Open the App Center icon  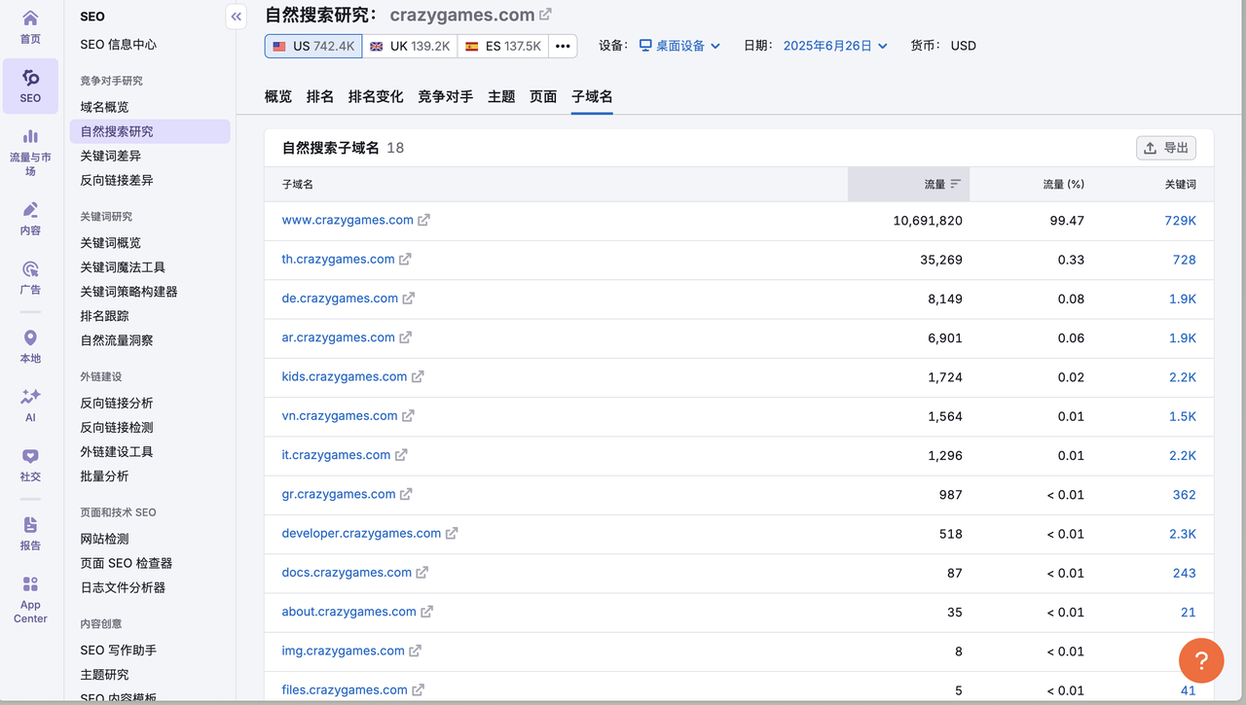click(x=30, y=584)
